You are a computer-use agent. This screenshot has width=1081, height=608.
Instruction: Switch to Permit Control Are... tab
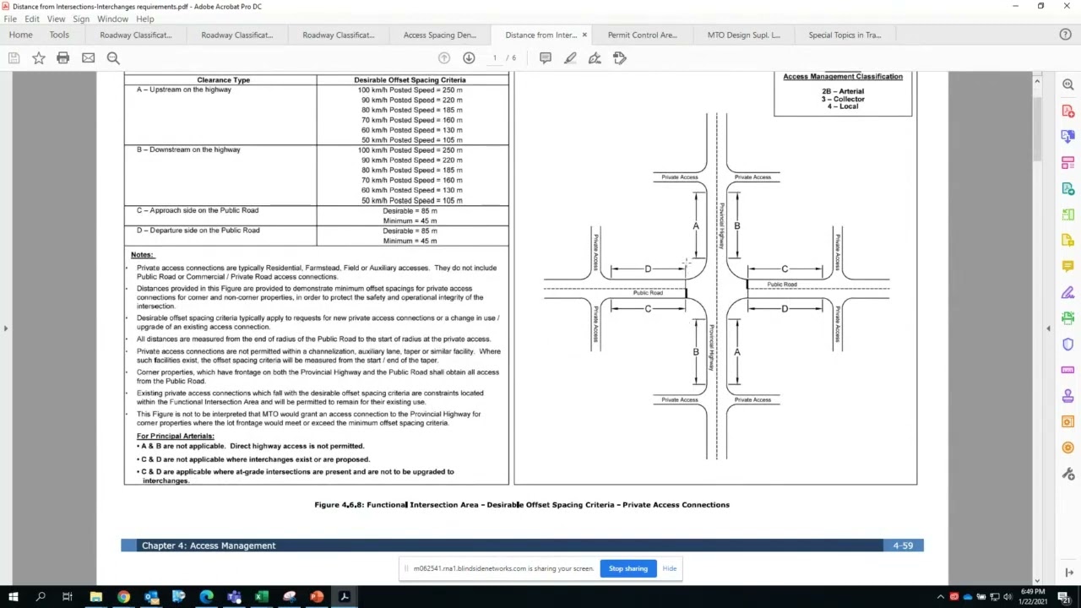(643, 35)
